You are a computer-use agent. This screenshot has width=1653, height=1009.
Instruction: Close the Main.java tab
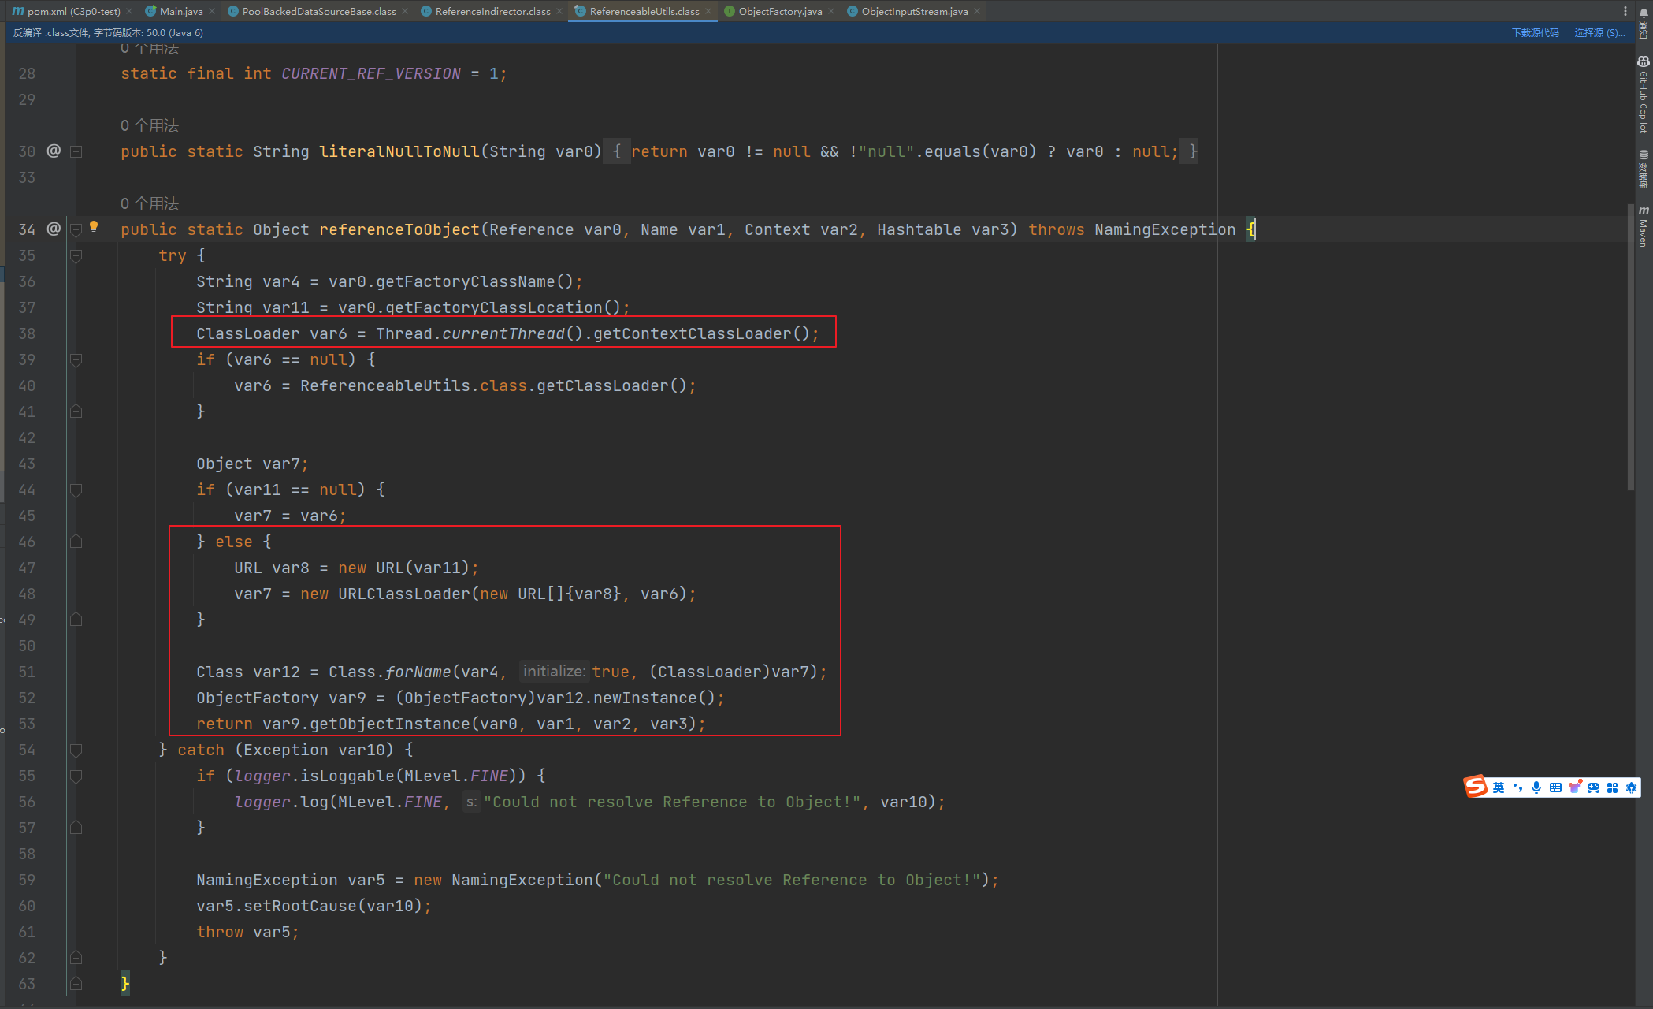212,11
